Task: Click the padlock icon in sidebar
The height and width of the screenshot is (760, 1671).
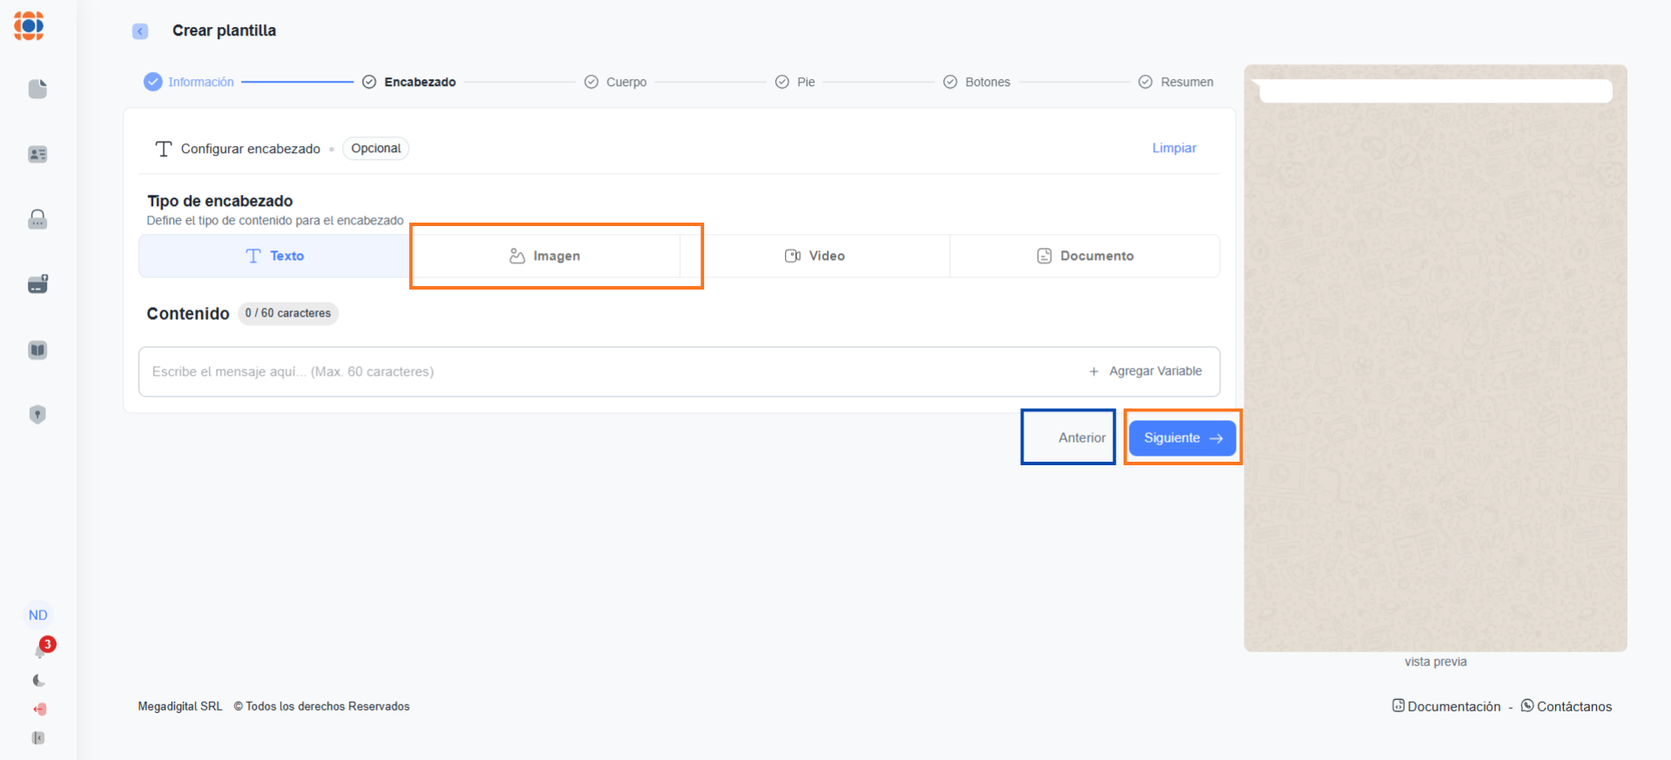Action: coord(37,219)
